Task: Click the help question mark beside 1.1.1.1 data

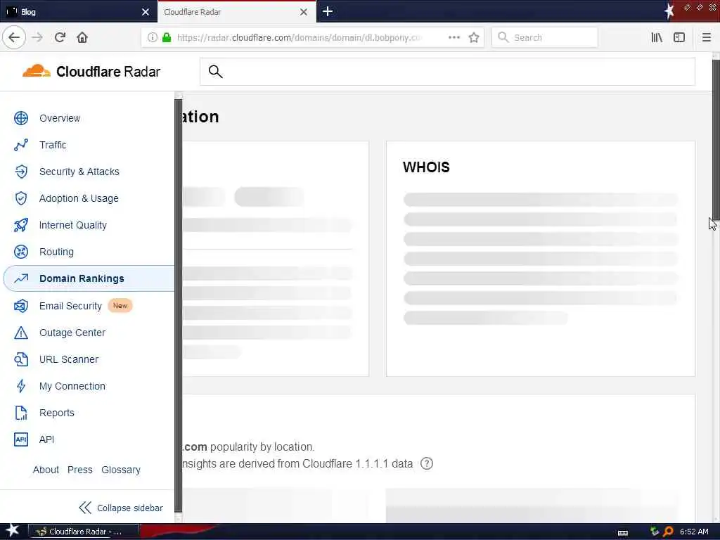Action: tap(427, 463)
